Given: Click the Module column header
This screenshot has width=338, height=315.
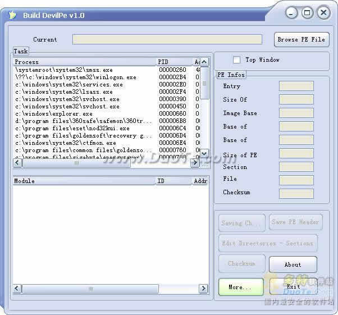Looking at the screenshot, I should click(x=84, y=181).
